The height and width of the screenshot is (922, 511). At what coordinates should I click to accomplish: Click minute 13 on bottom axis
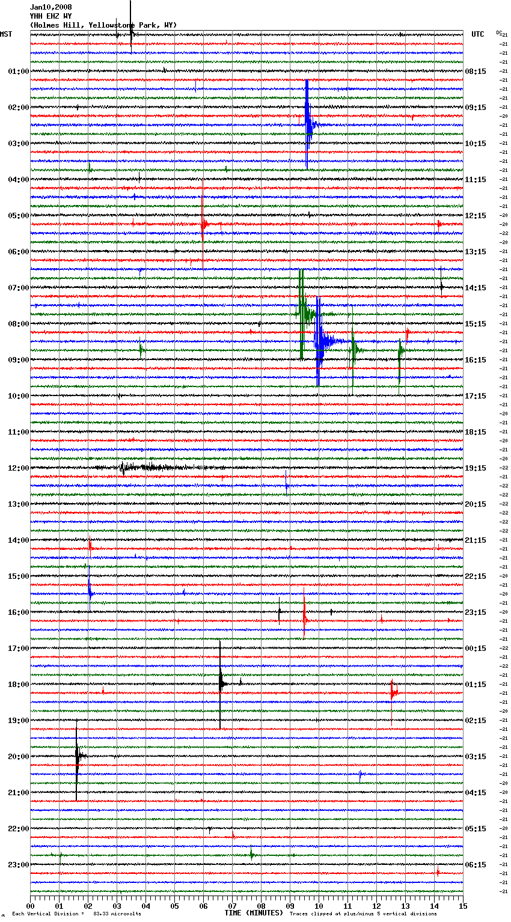pyautogui.click(x=406, y=906)
